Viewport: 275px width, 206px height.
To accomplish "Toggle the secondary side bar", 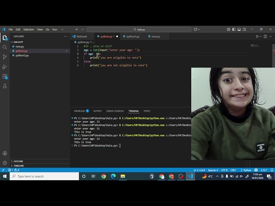I will (244, 29).
